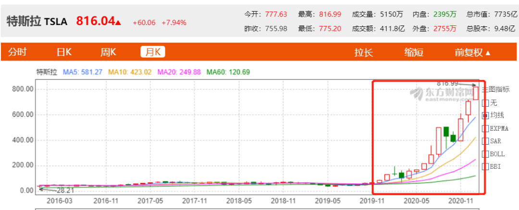The image size is (519, 210).
Task: Click the latest red monthly candlestick near 816.99
Action: click(476, 93)
